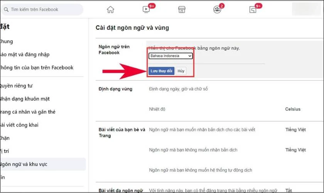Open Nhận dạng khuôn mặt settings
This screenshot has height=193, width=324.
pyautogui.click(x=25, y=99)
